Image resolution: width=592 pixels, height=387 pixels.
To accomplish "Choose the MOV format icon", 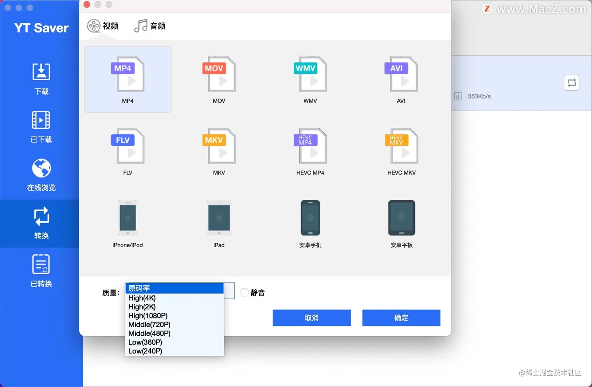I will (219, 74).
